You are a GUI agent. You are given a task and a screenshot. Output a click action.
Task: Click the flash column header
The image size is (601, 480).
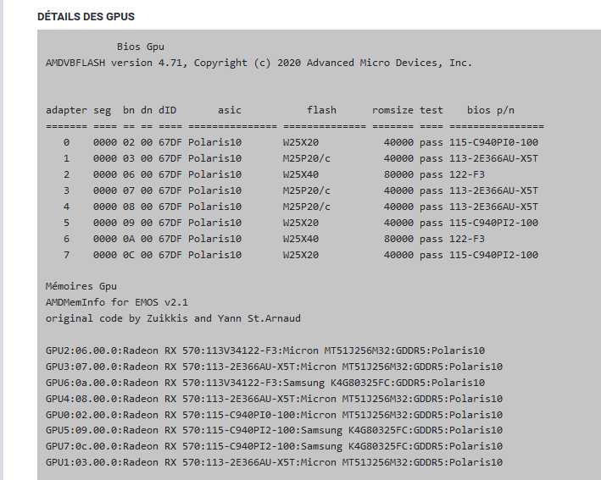tap(321, 110)
